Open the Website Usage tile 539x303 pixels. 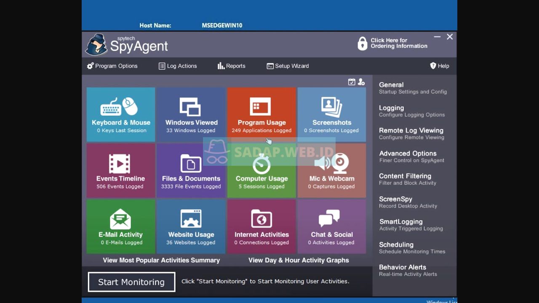click(191, 226)
